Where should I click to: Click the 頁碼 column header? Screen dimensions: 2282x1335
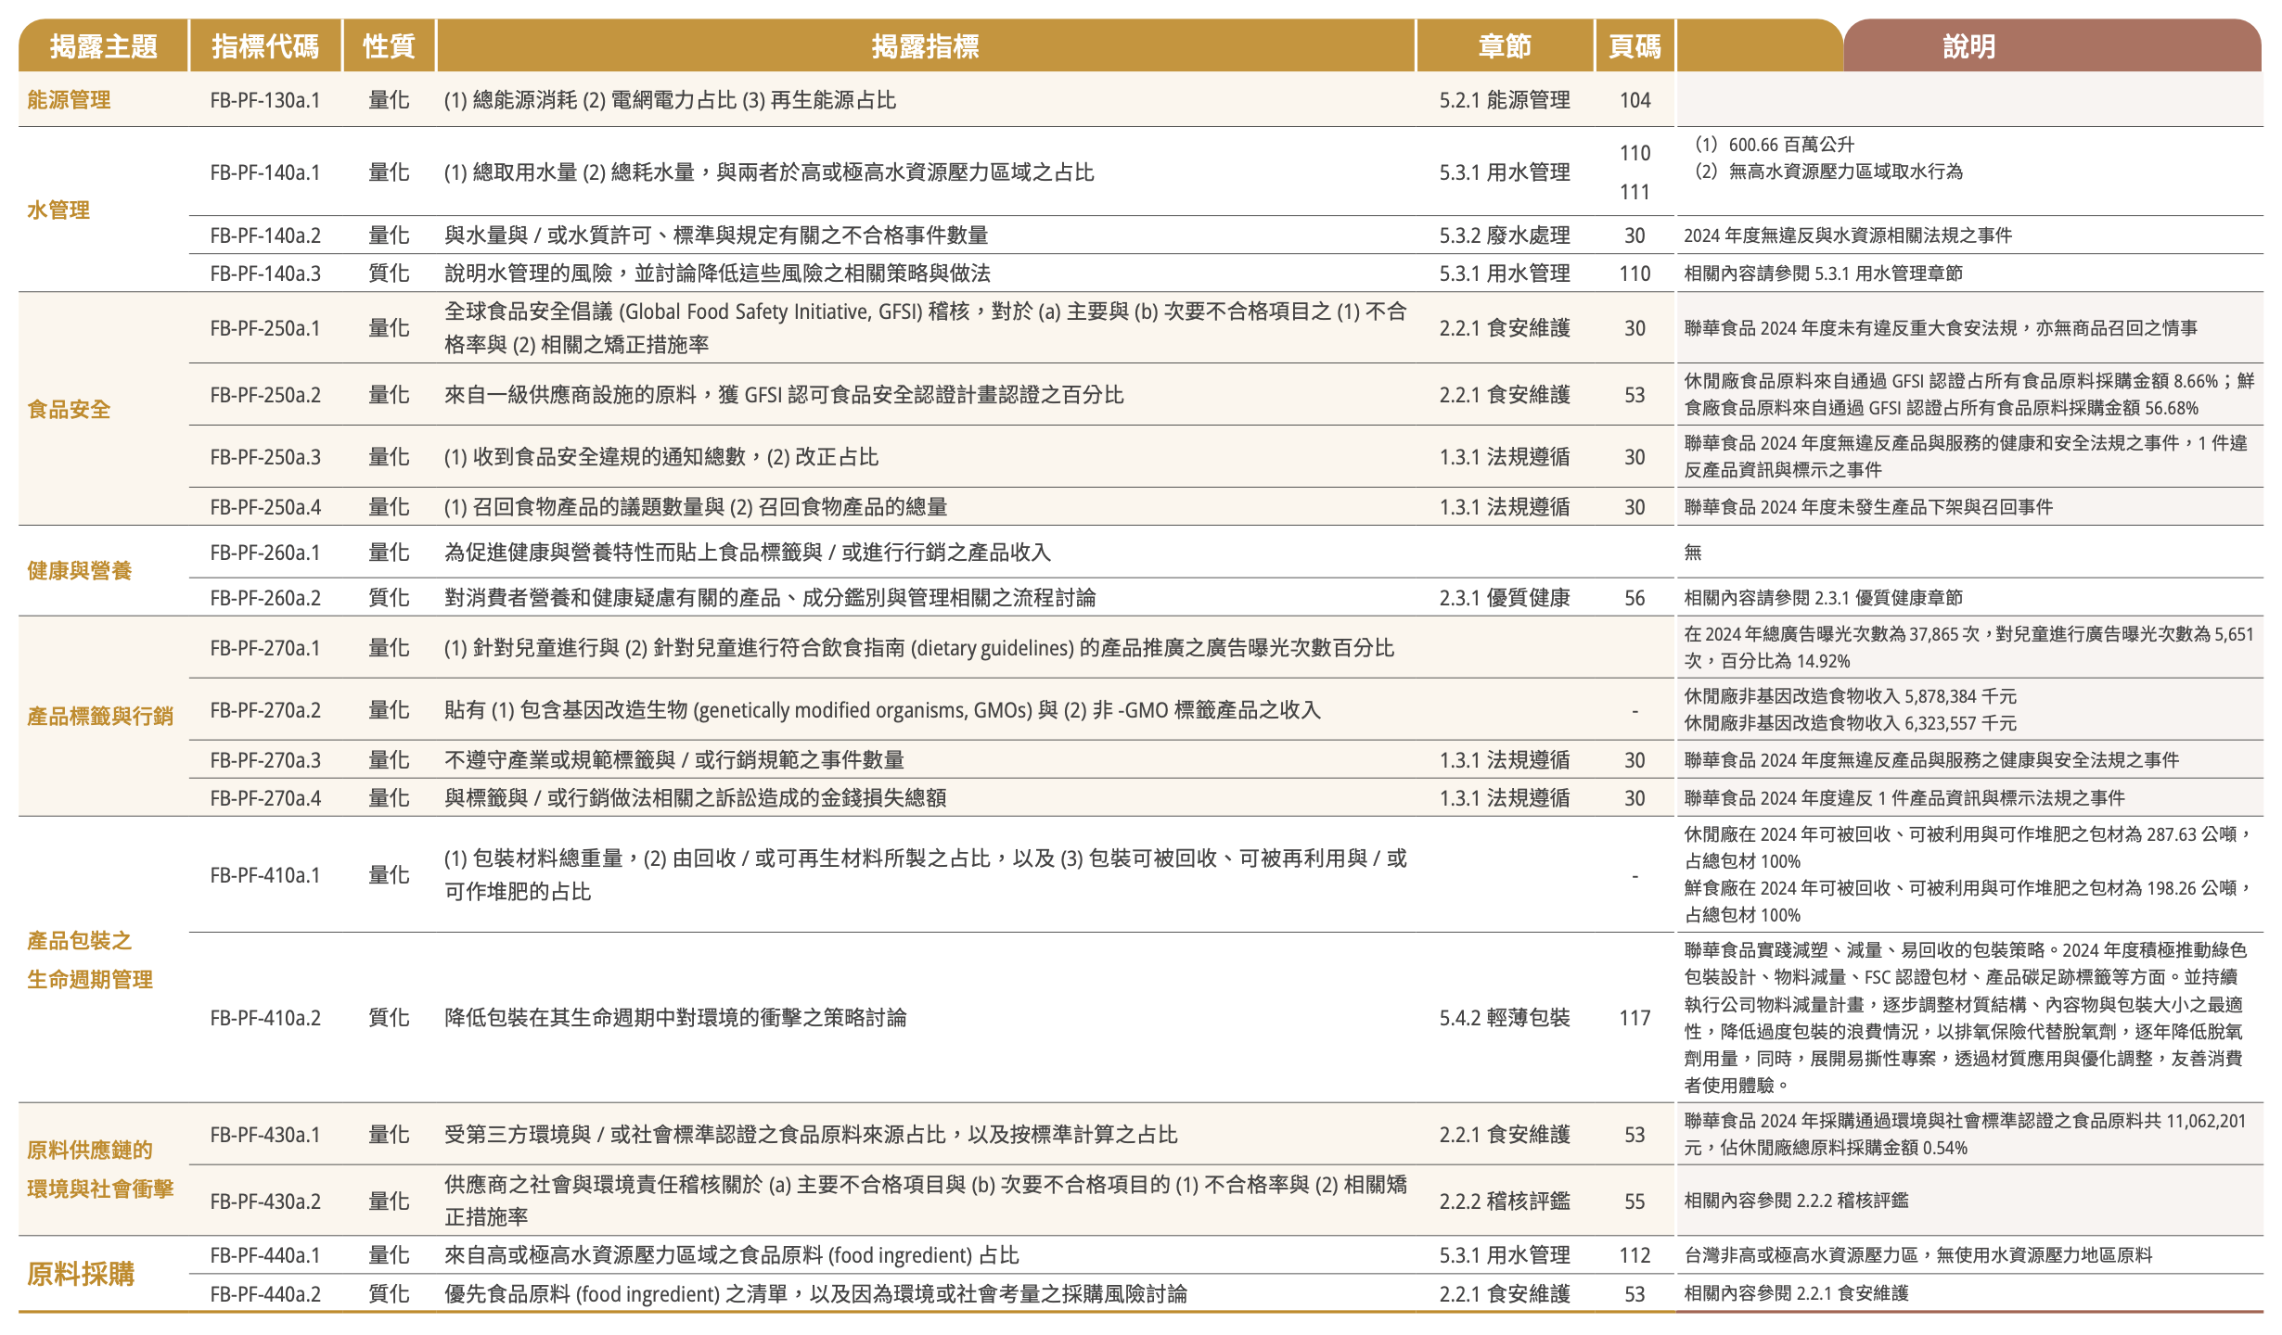click(x=1634, y=45)
